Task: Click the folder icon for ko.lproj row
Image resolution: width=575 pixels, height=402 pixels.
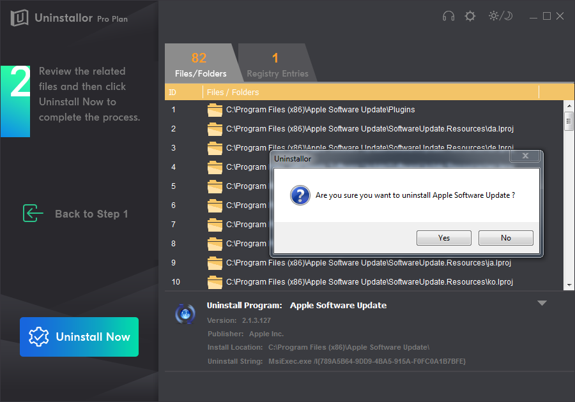Action: 215,282
